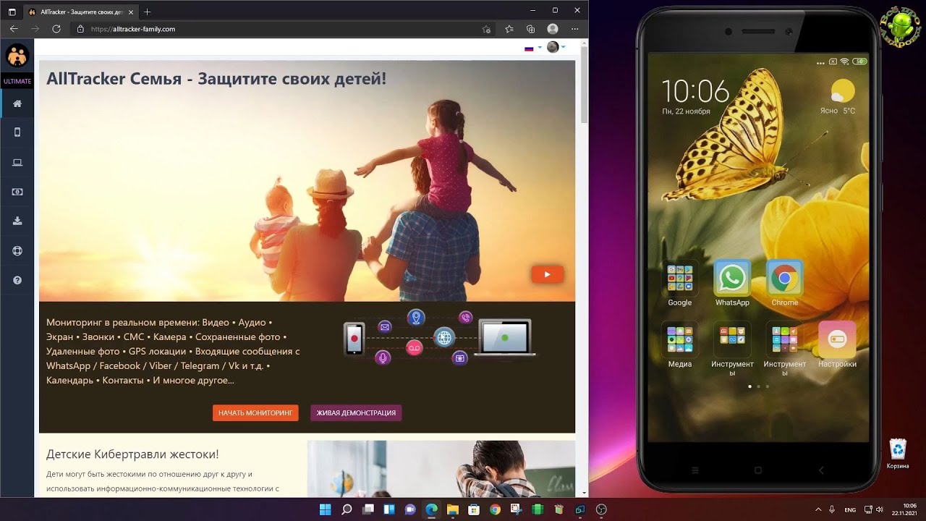Image resolution: width=926 pixels, height=521 pixels.
Task: Open the first Инструменты folder on phone
Action: pyautogui.click(x=732, y=339)
